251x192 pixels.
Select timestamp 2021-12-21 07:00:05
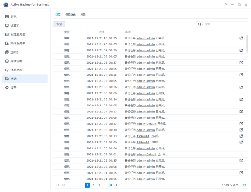pyautogui.click(x=101, y=81)
